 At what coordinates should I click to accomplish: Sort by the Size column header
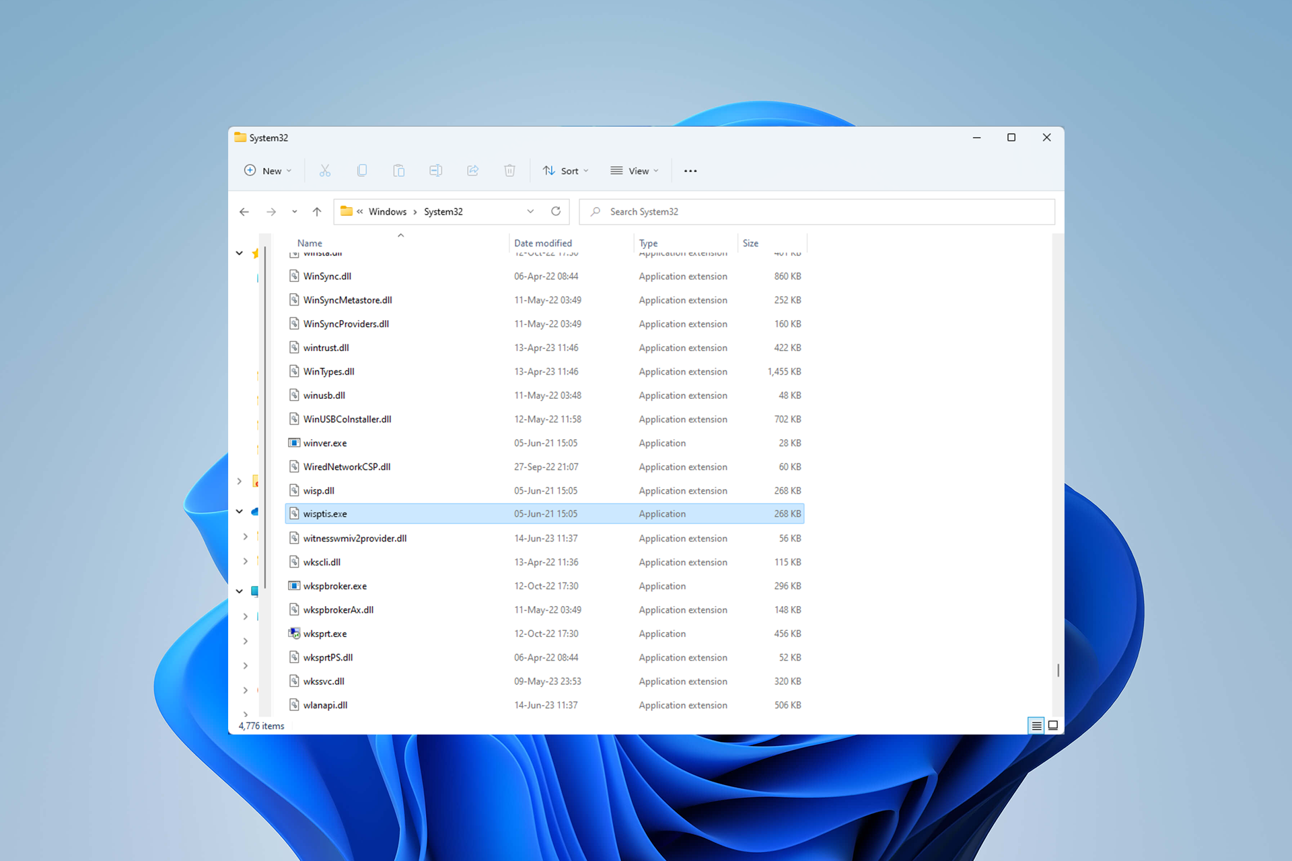pos(750,243)
